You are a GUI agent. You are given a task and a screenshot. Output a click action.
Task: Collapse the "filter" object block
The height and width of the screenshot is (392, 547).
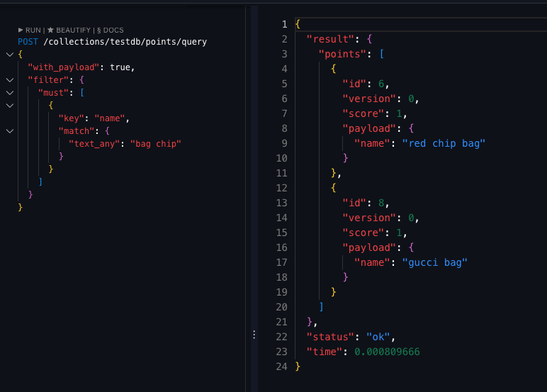9,80
